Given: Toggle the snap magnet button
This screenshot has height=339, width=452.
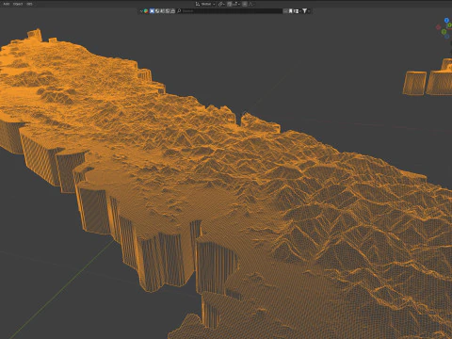Looking at the screenshot, I should [x=230, y=4].
